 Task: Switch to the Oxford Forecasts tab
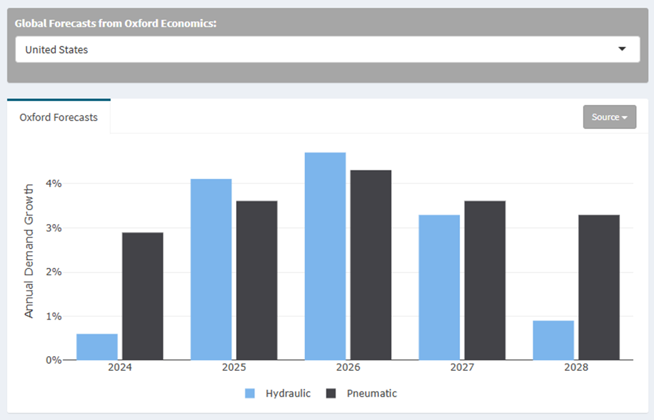pos(58,117)
